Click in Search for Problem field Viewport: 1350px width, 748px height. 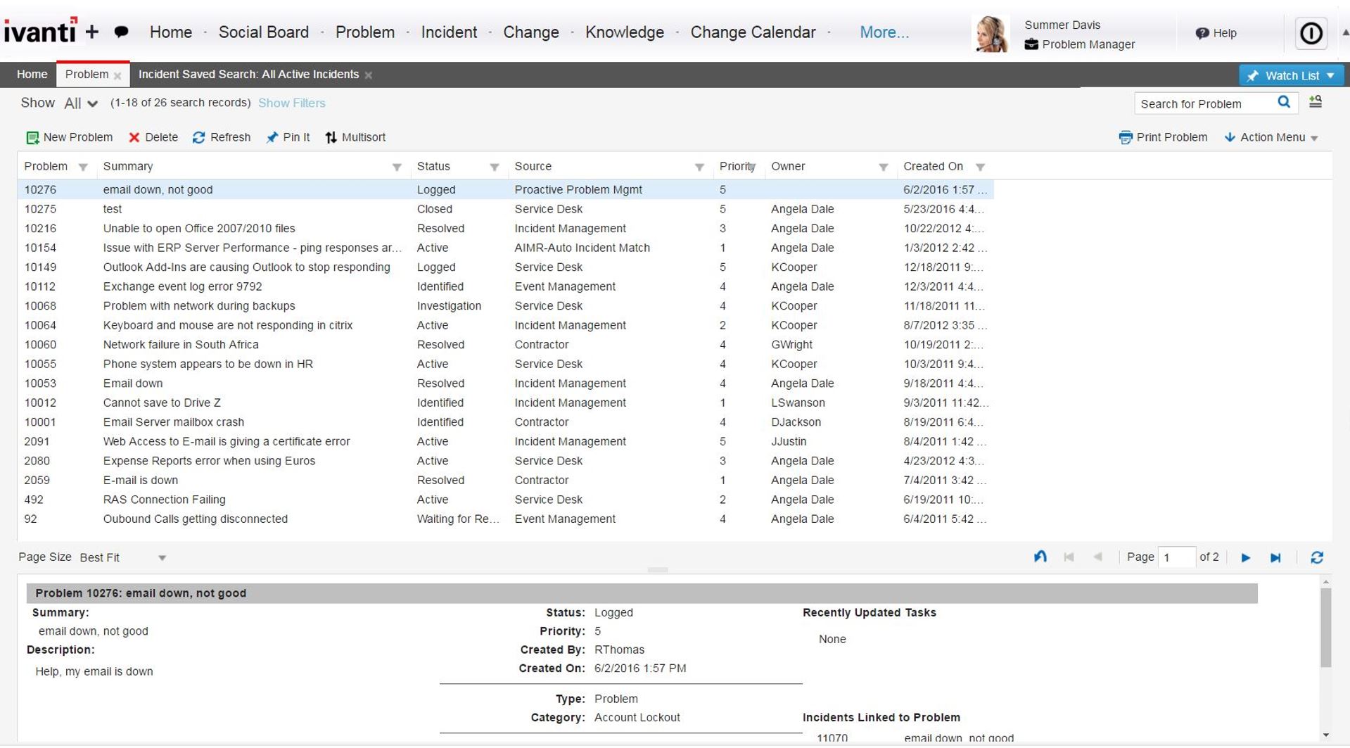1204,103
